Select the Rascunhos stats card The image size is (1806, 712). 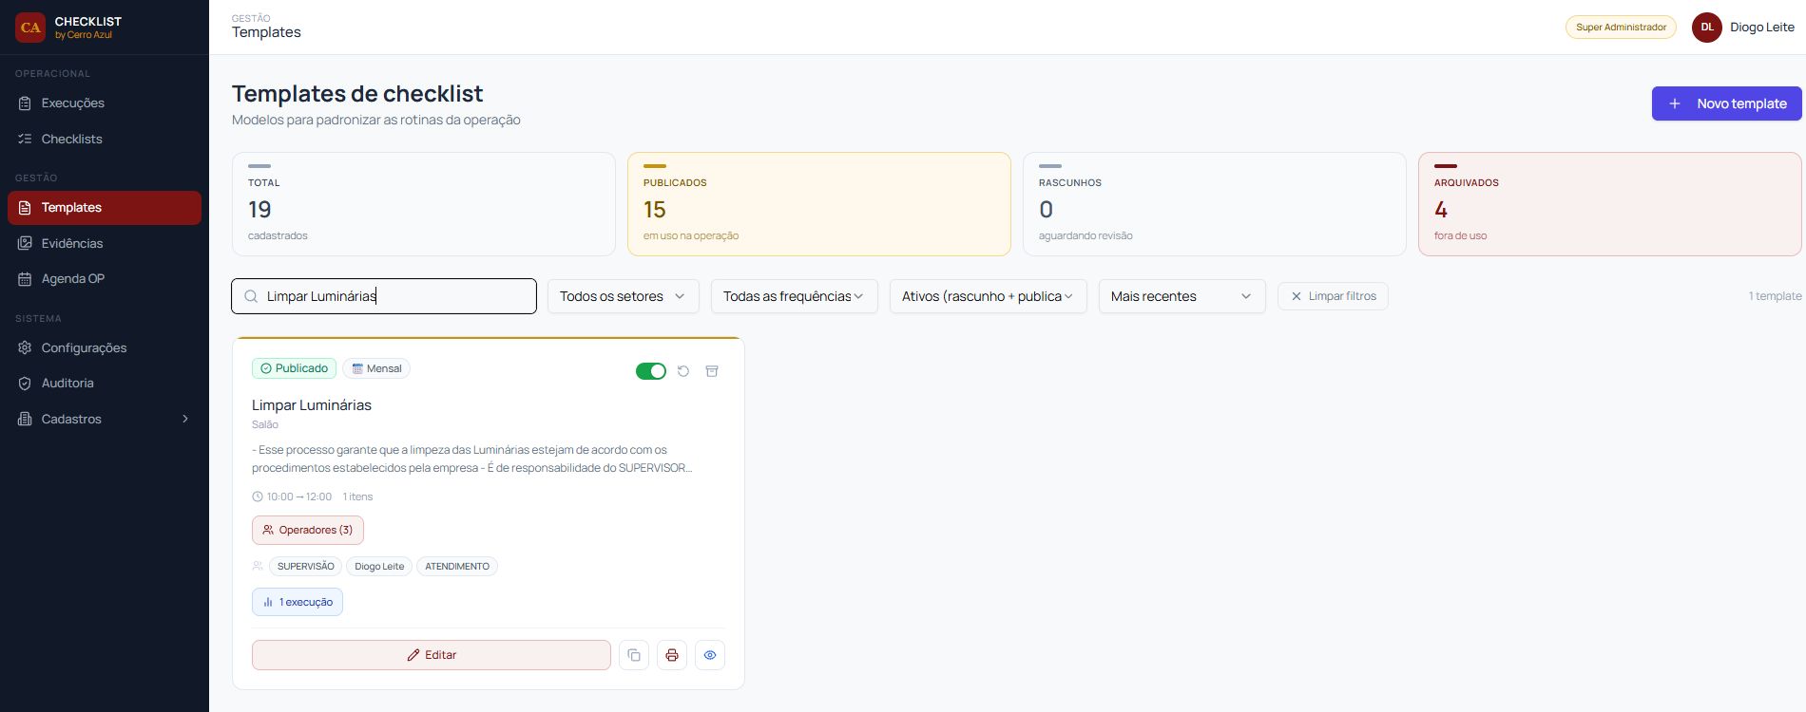click(1215, 204)
